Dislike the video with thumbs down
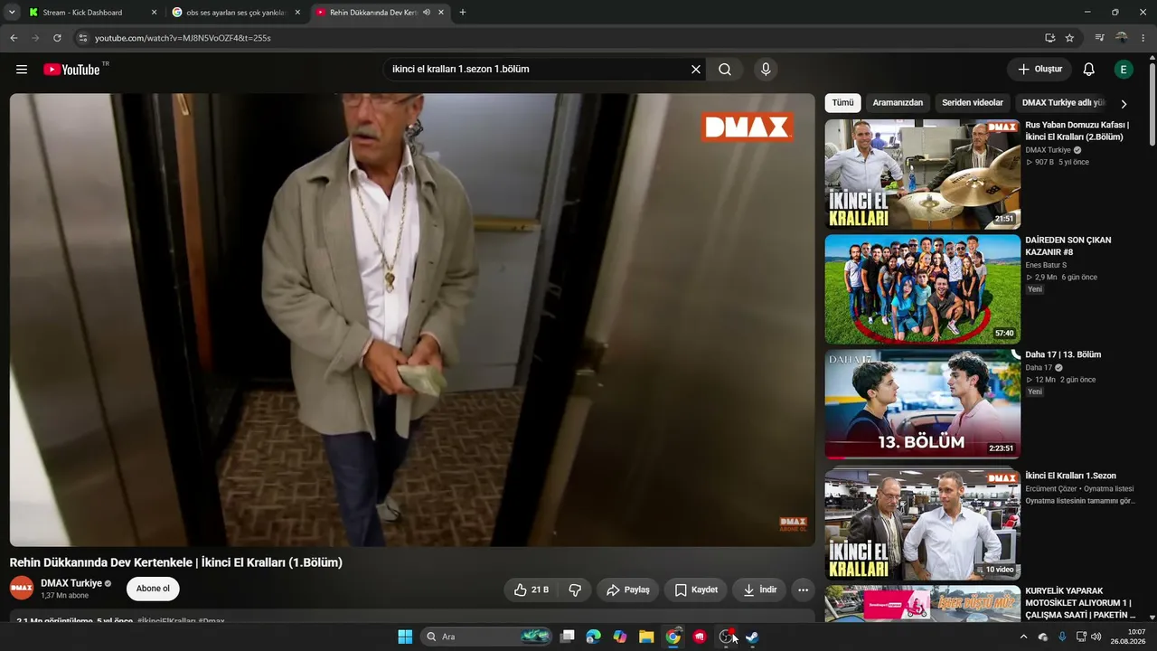The height and width of the screenshot is (651, 1157). [x=575, y=590]
